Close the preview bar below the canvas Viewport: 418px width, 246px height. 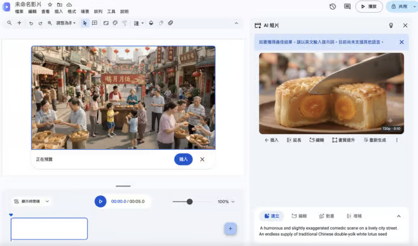tap(202, 159)
